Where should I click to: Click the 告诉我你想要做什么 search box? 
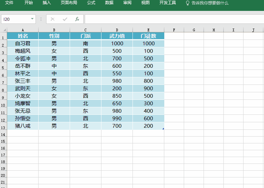pos(210,3)
